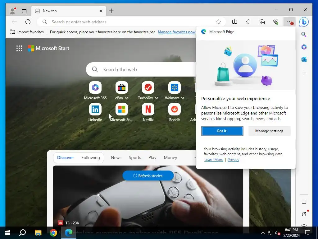Open Netflix quick link tile
This screenshot has width=318, height=239.
(x=148, y=112)
